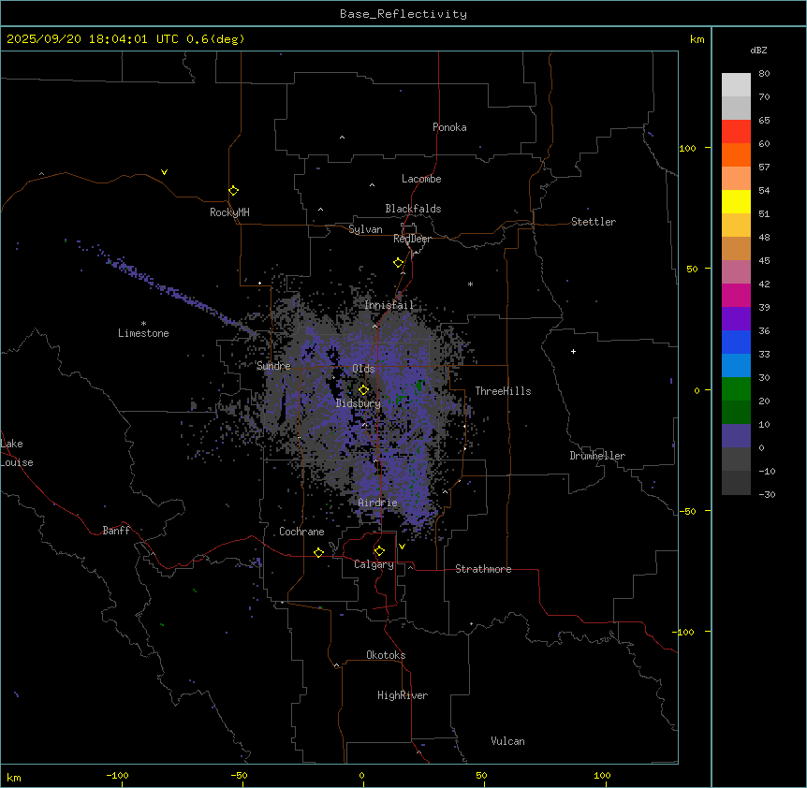Image resolution: width=807 pixels, height=788 pixels.
Task: Select the Drumheller city label
Action: (597, 456)
